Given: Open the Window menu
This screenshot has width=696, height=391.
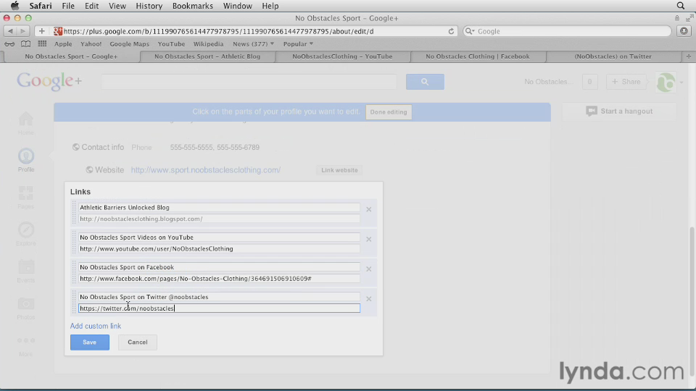Looking at the screenshot, I should pos(238,6).
